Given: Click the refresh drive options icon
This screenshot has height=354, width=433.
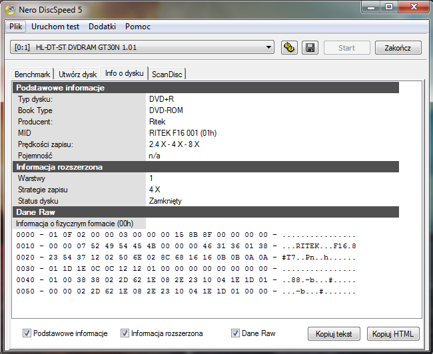Looking at the screenshot, I should point(289,48).
